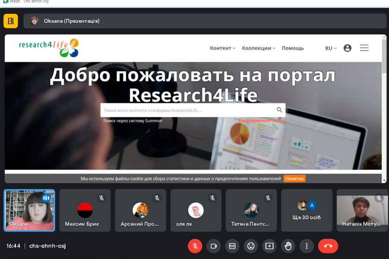Select the оля ля participant tile
Image resolution: width=389 pixels, height=259 pixels.
point(196,210)
